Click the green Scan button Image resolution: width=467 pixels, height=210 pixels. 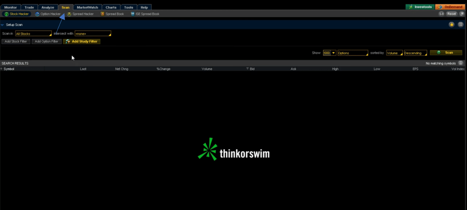[x=446, y=52]
